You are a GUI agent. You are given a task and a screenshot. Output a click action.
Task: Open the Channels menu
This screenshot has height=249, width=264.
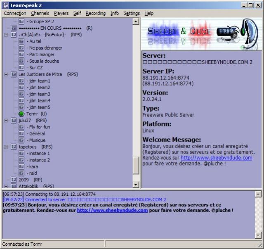point(40,13)
